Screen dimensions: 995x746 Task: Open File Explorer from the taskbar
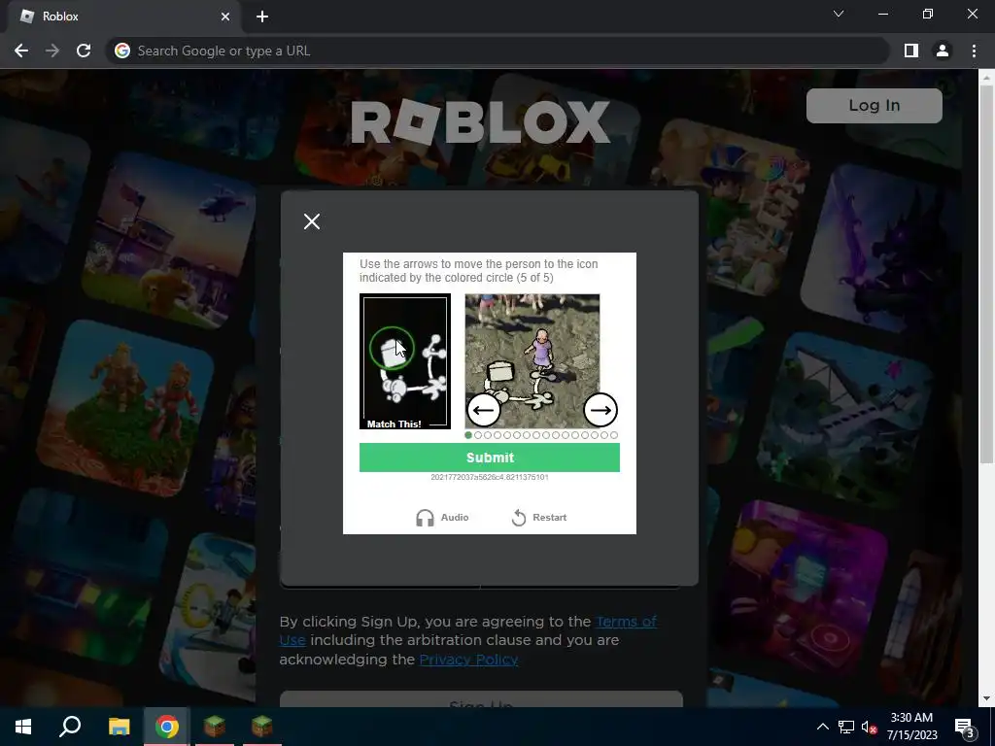119,727
